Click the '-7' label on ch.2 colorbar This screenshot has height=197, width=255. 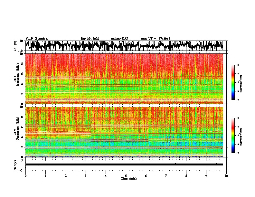click(x=238, y=153)
